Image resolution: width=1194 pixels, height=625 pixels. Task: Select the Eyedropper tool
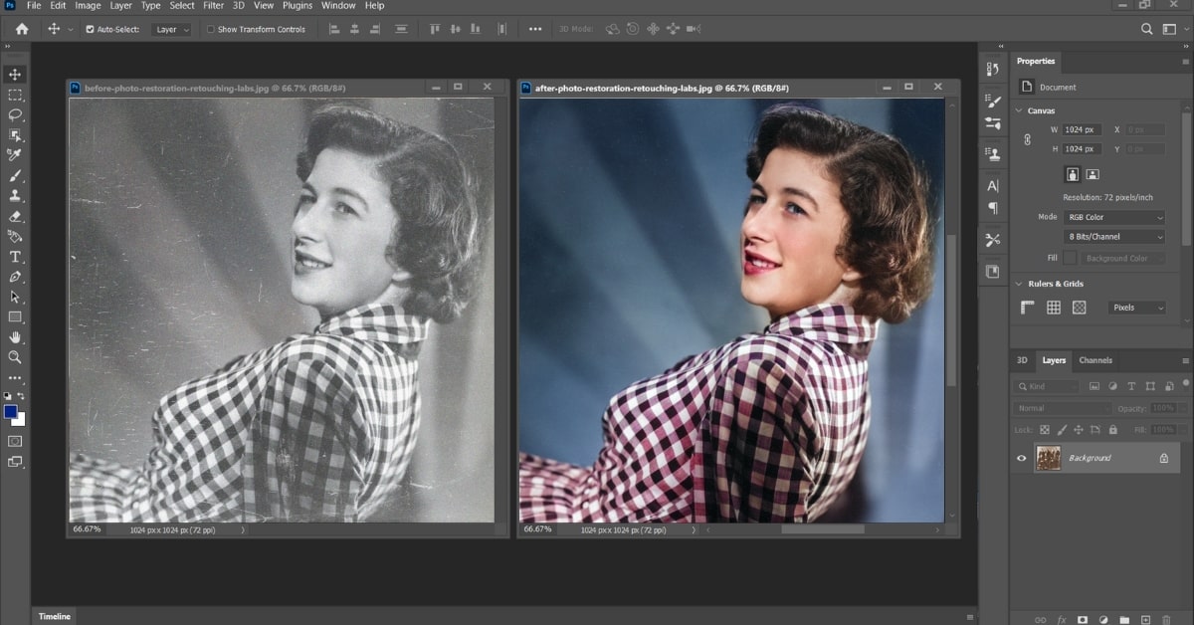coord(15,155)
